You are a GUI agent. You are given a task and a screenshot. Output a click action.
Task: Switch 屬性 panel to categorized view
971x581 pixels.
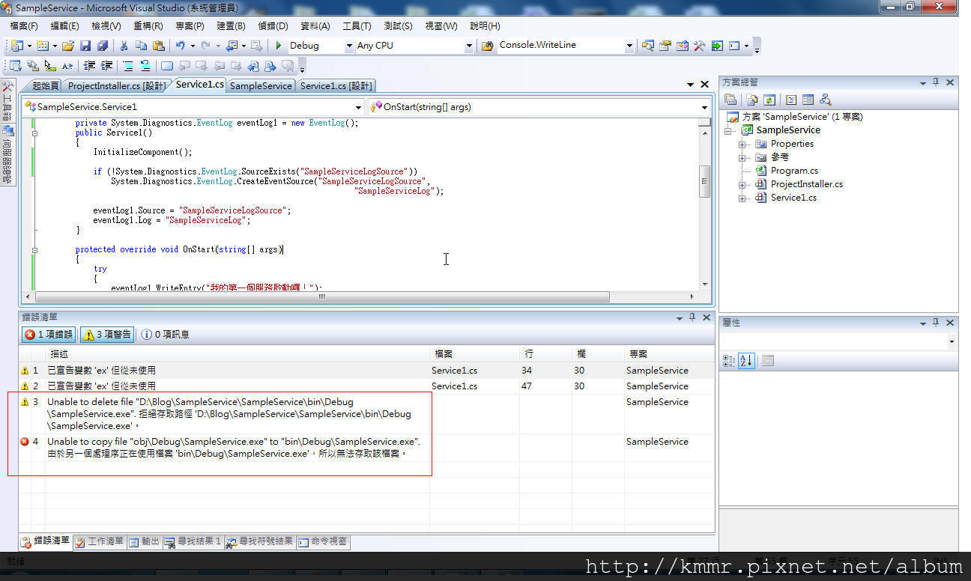point(729,361)
